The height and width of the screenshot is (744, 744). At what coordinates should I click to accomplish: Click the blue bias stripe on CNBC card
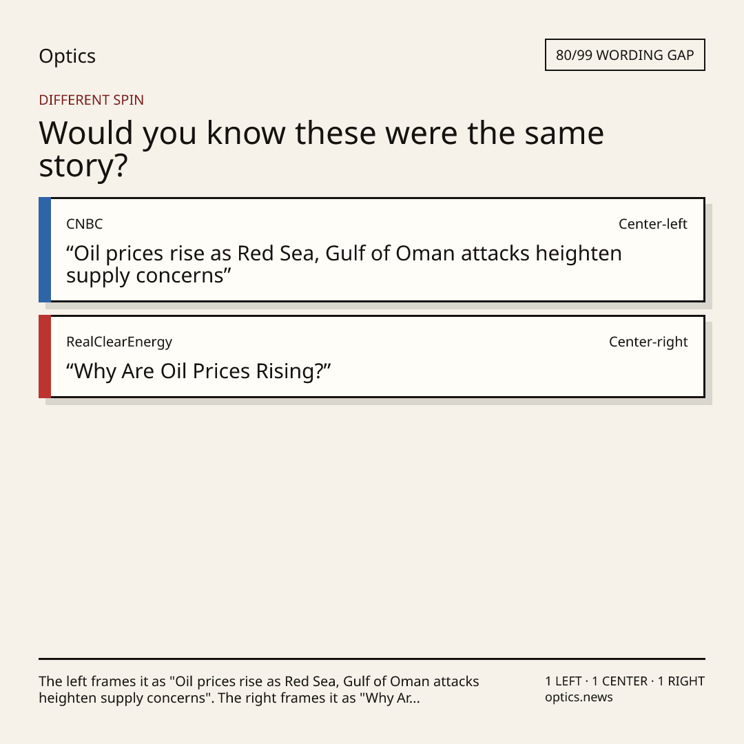[45, 249]
